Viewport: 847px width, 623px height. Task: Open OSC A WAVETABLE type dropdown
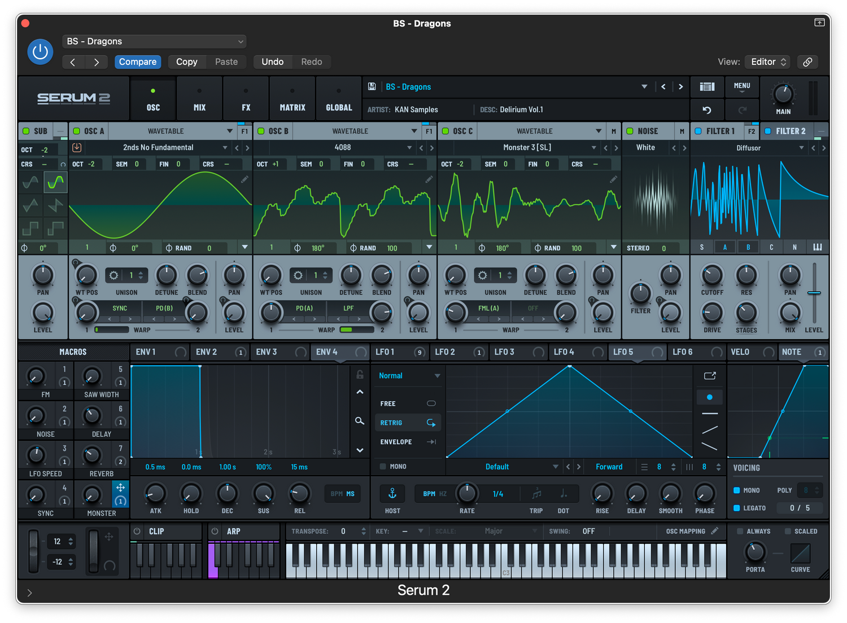click(172, 131)
